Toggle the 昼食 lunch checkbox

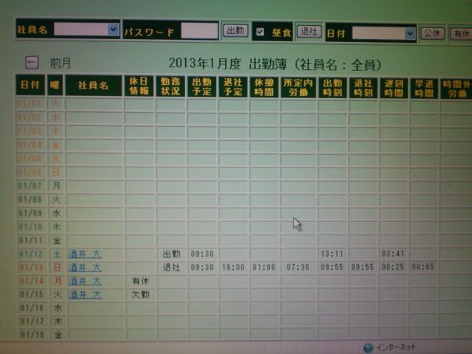[x=260, y=32]
